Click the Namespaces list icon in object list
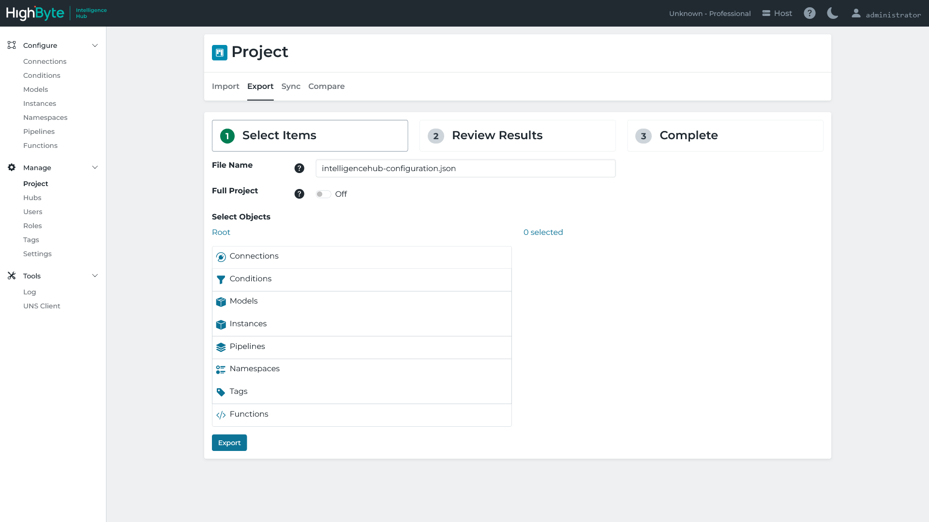929x522 pixels. [221, 370]
